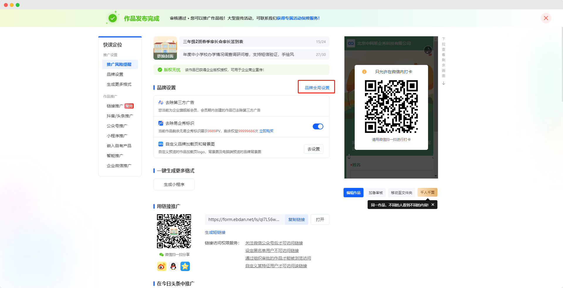Click the 复制链接 button
This screenshot has width=563, height=288.
coord(296,220)
